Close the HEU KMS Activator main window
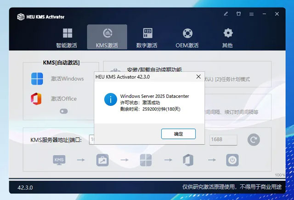Image resolution: width=294 pixels, height=200 pixels. pyautogui.click(x=277, y=14)
